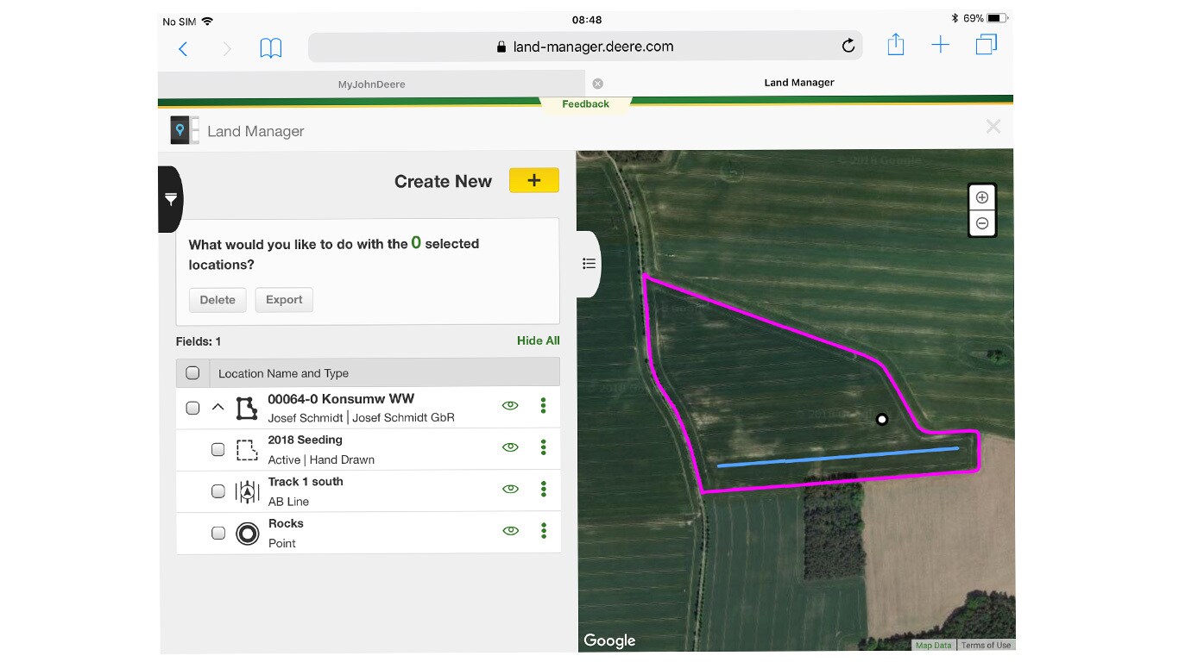Switch to the MyJohnDeere tab
Viewport: 1179px width, 662px height.
coord(371,84)
